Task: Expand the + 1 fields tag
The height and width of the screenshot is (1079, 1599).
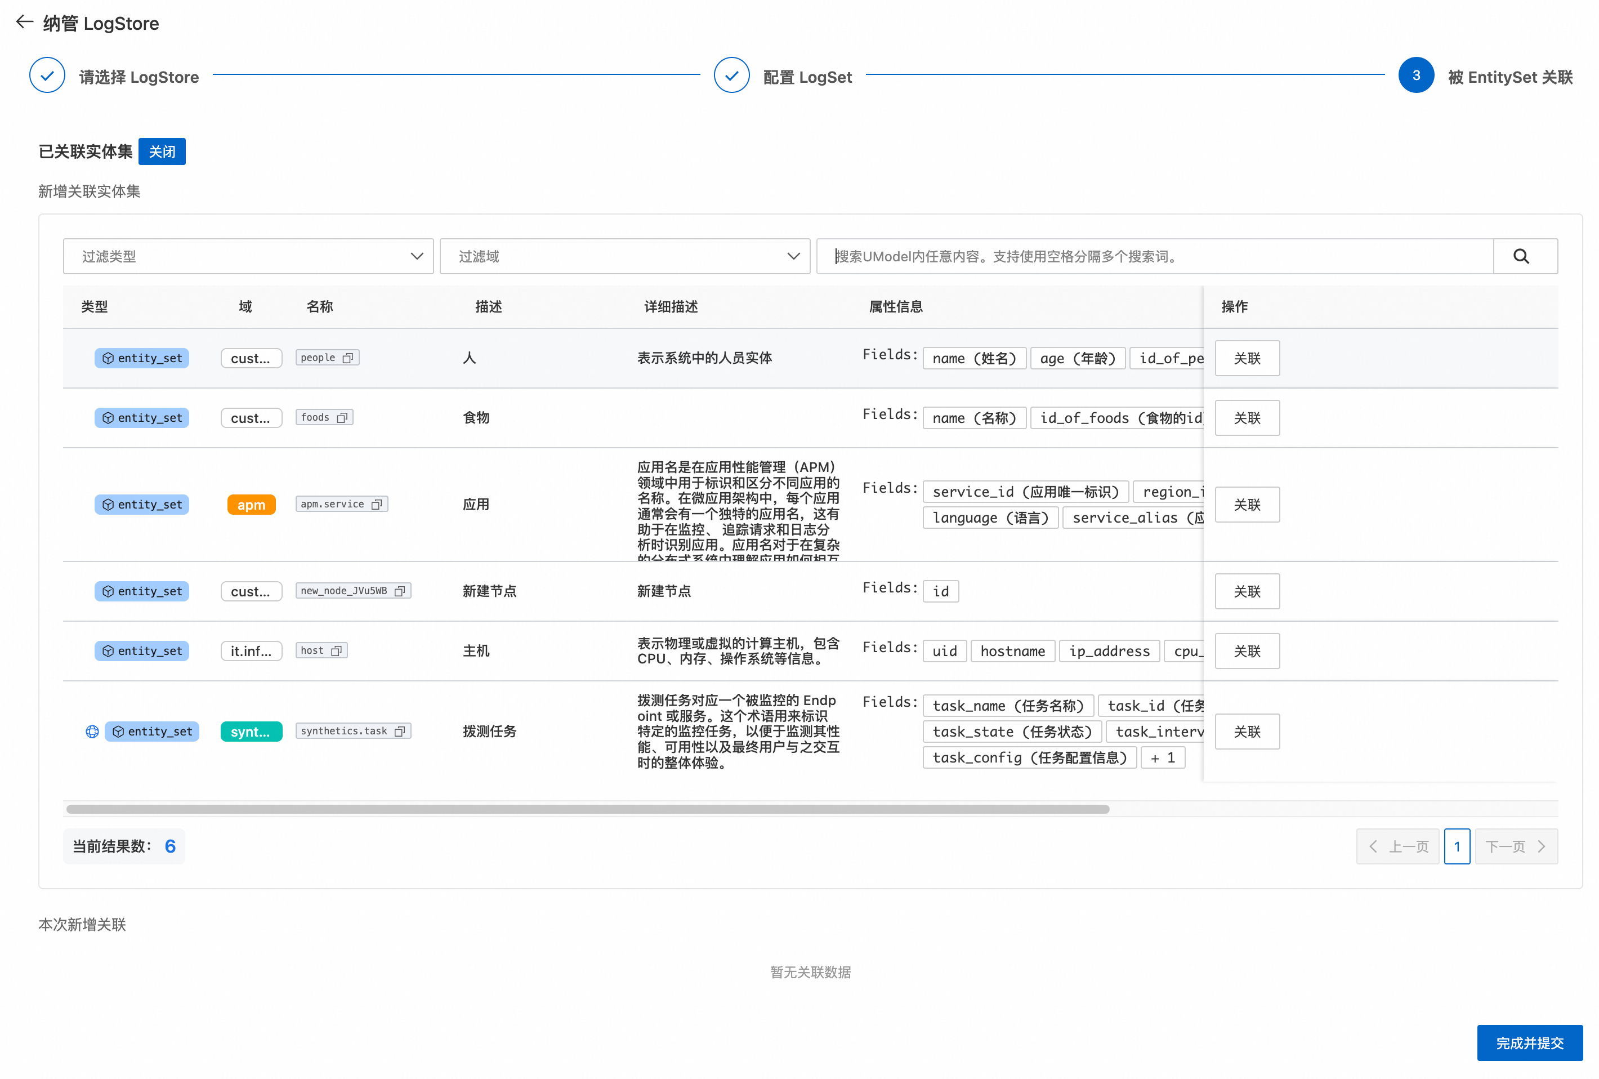Action: tap(1162, 759)
